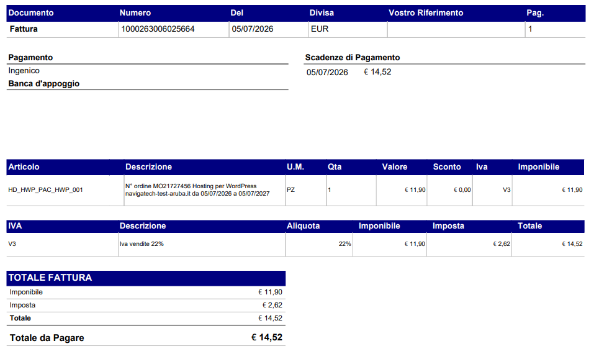Select the 'Divisa' header label
This screenshot has width=594, height=359.
322,13
